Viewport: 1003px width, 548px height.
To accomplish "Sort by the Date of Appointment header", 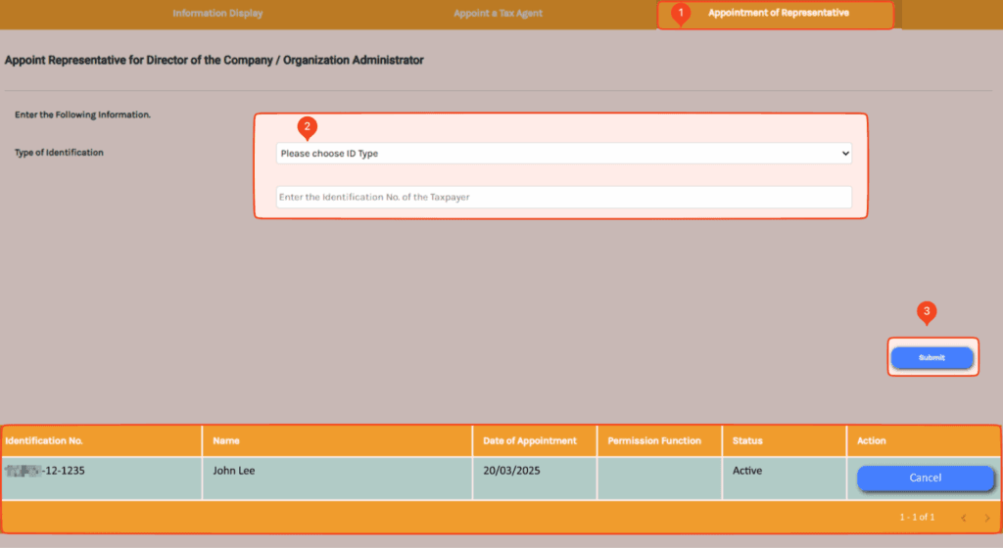I will tap(530, 441).
